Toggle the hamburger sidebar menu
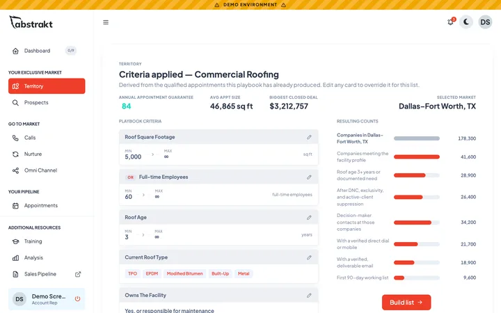The height and width of the screenshot is (313, 501). pos(106,22)
